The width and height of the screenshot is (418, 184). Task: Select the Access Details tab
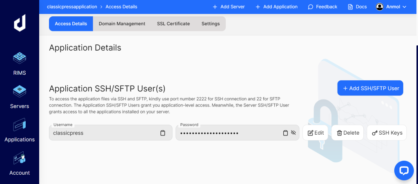(71, 24)
